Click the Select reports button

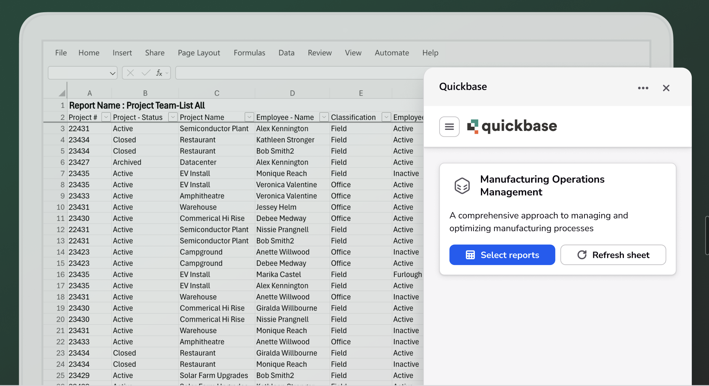[502, 255]
